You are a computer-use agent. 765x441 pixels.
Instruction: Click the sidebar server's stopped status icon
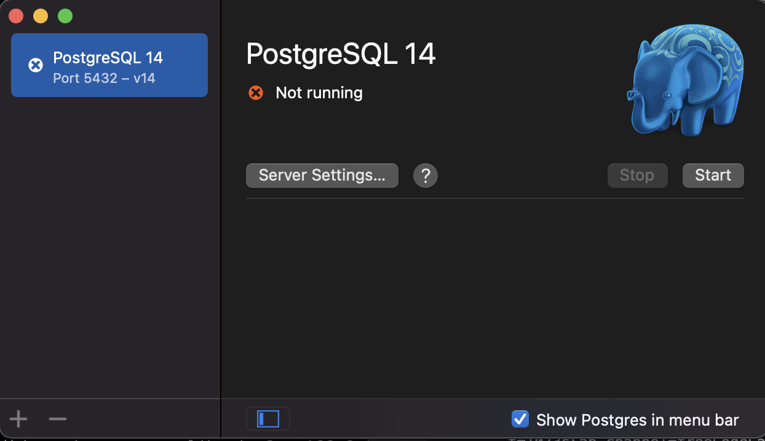(x=36, y=65)
